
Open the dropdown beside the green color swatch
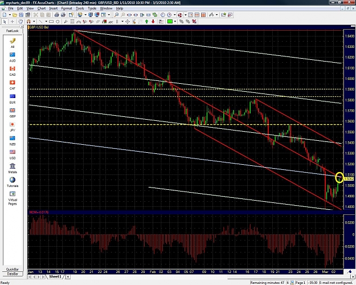[x=175, y=22]
